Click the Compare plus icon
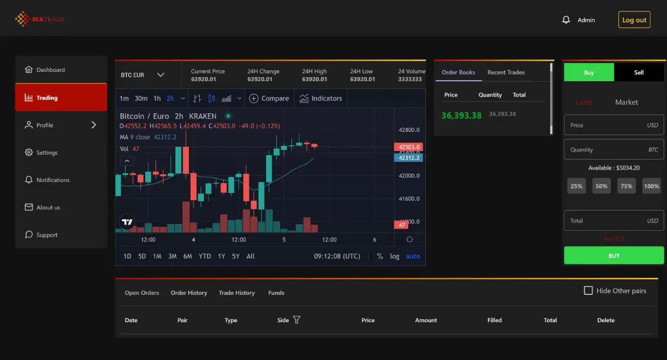The width and height of the screenshot is (667, 360). coord(254,98)
